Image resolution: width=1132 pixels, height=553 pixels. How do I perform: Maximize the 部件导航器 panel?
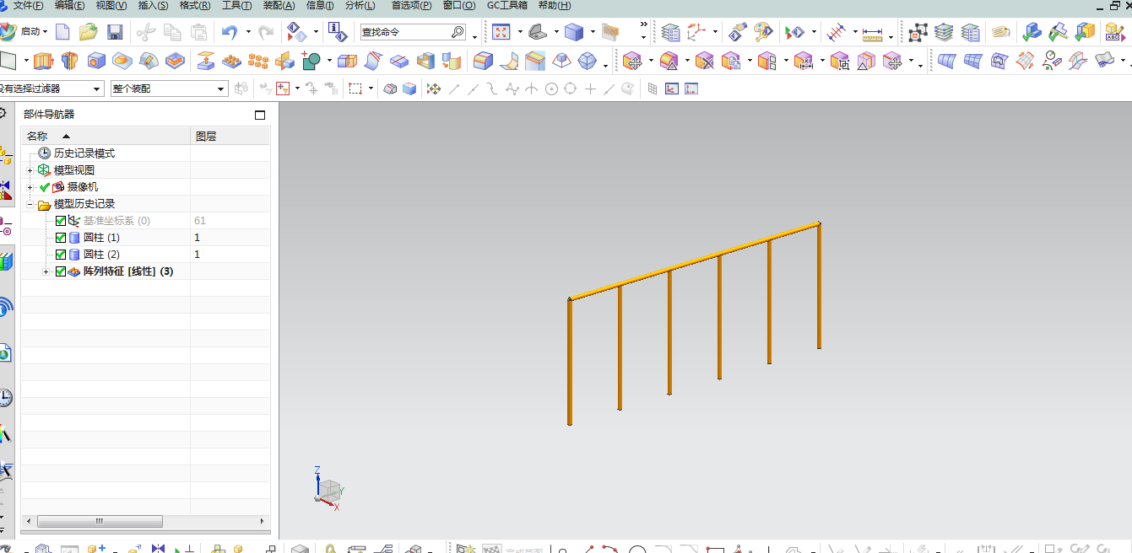click(x=260, y=115)
